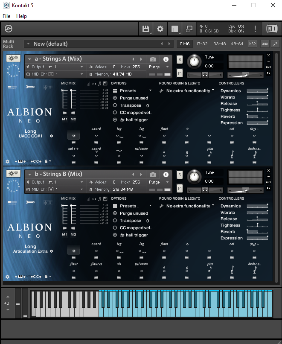
Task: Switch to rack page 01-16
Action: tap(185, 44)
